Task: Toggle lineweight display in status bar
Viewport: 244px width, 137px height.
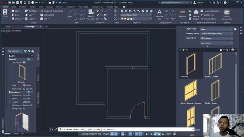Action: point(147,134)
